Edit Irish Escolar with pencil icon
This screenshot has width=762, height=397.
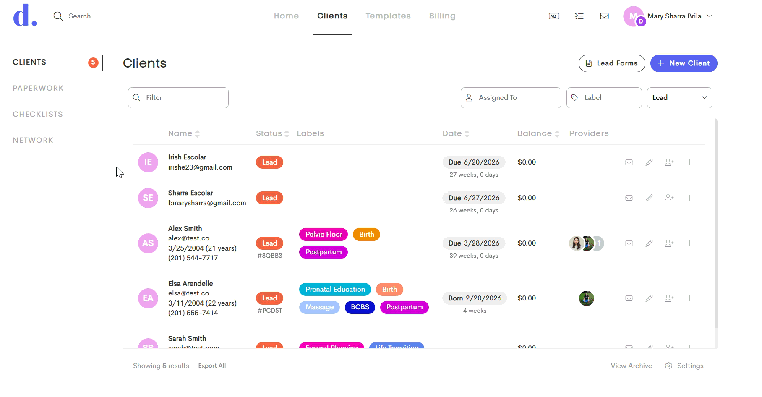[649, 162]
